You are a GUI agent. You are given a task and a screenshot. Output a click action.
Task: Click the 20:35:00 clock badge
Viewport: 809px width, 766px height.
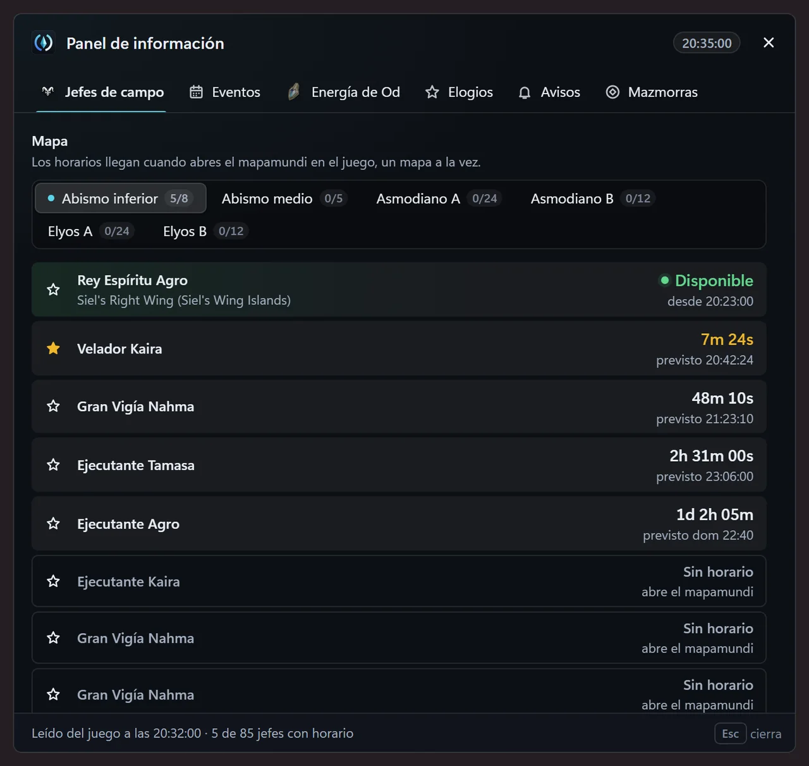(707, 43)
